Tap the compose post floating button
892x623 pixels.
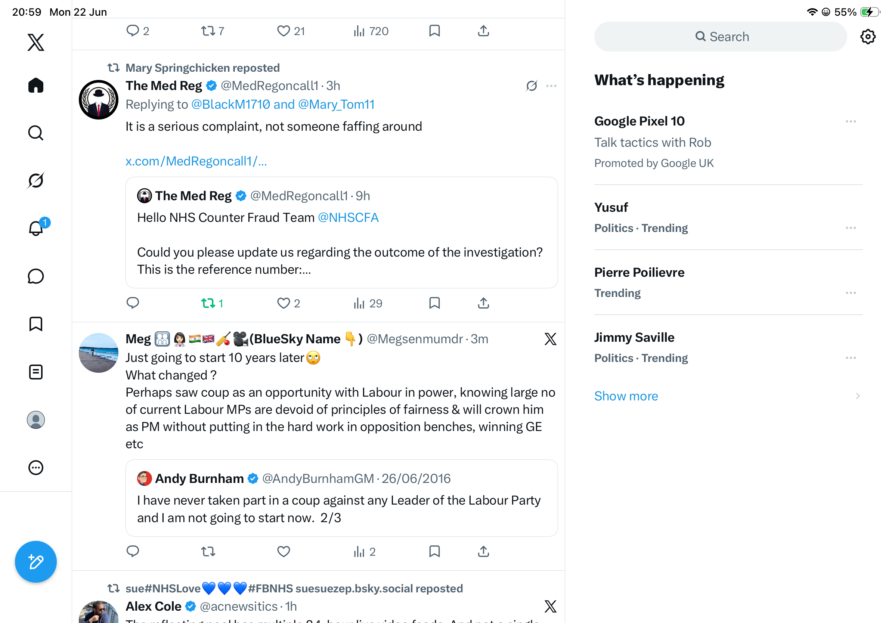[36, 562]
